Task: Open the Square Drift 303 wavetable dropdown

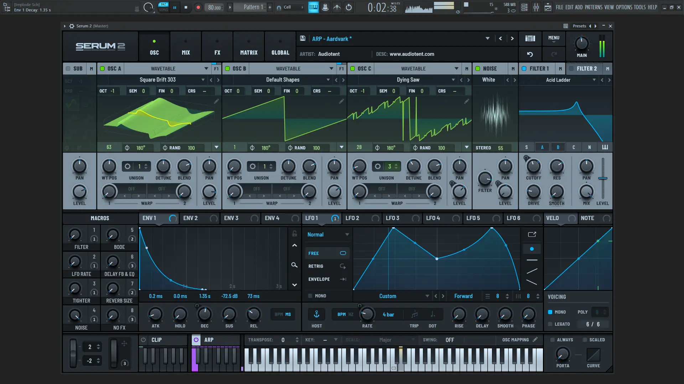Action: pos(202,80)
